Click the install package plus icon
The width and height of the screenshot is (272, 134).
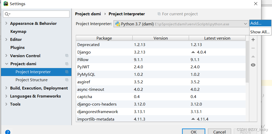(x=253, y=40)
